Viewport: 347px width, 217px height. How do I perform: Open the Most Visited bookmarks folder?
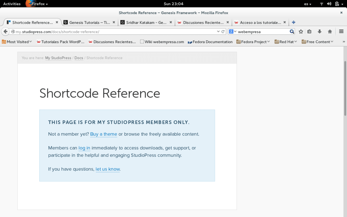pyautogui.click(x=17, y=42)
